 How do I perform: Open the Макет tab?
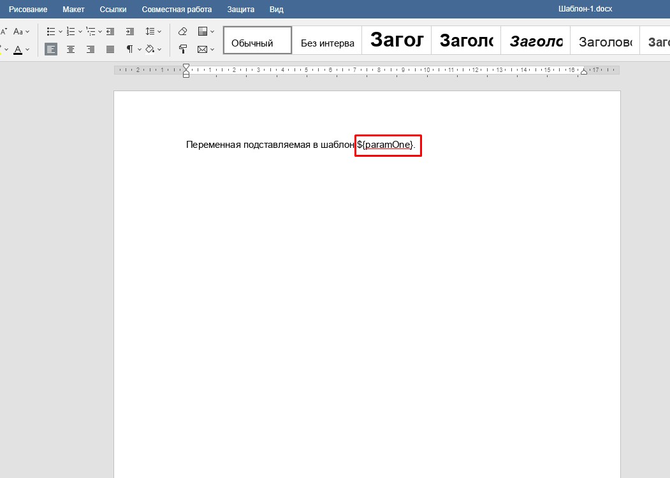73,10
